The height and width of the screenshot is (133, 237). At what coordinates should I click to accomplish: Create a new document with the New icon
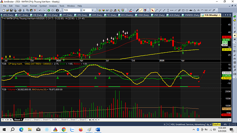click(x=4, y=10)
